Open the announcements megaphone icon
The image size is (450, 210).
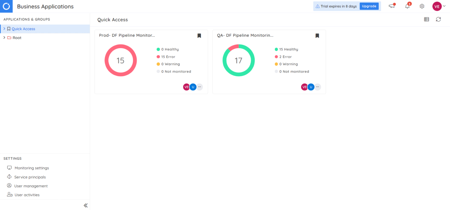point(392,6)
